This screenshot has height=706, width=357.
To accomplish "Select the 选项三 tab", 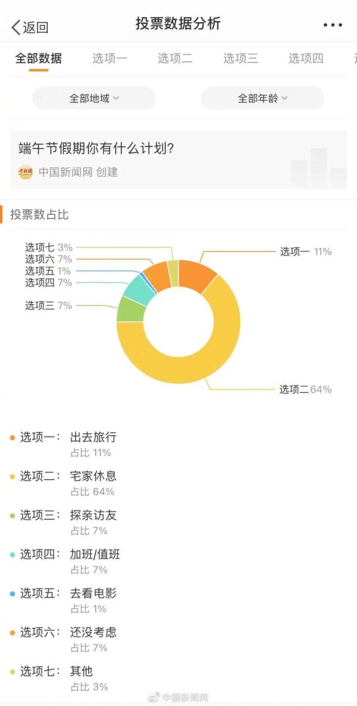I will tap(240, 59).
